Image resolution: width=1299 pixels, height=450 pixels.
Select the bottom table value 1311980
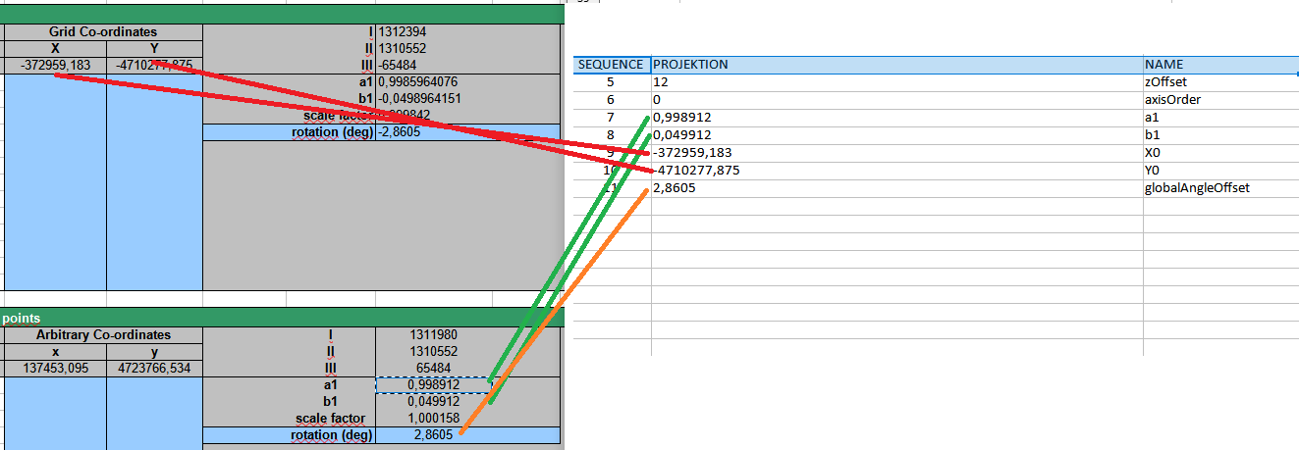(x=434, y=335)
